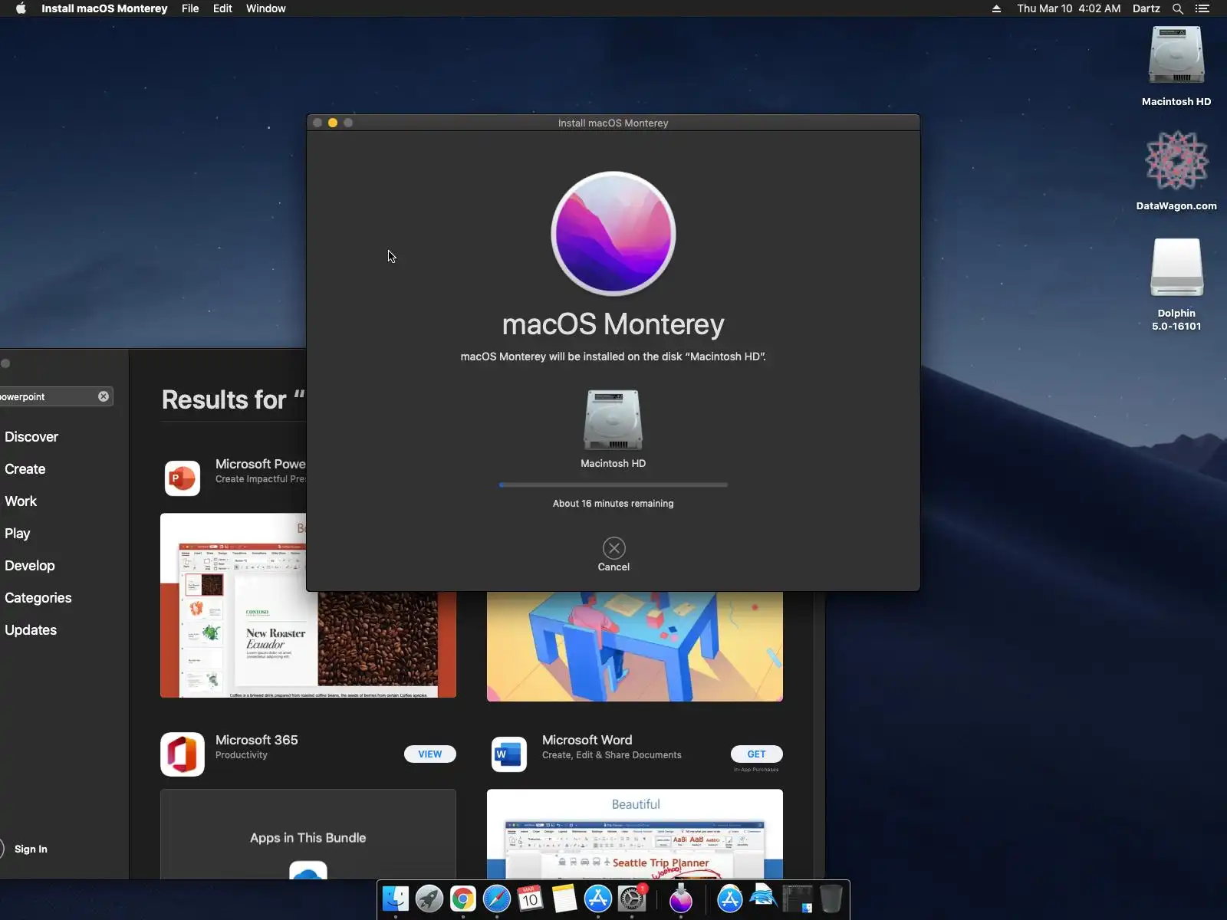The image size is (1227, 920).
Task: Open the illustrated blue desk screenshot in App Store
Action: point(635,646)
